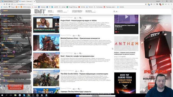Viewport: 173px width, 97px height.
Task: Open the Google Таблицы bookmark
Action: [x=72, y=7]
